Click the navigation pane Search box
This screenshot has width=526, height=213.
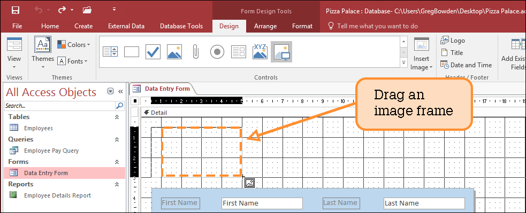click(60, 106)
